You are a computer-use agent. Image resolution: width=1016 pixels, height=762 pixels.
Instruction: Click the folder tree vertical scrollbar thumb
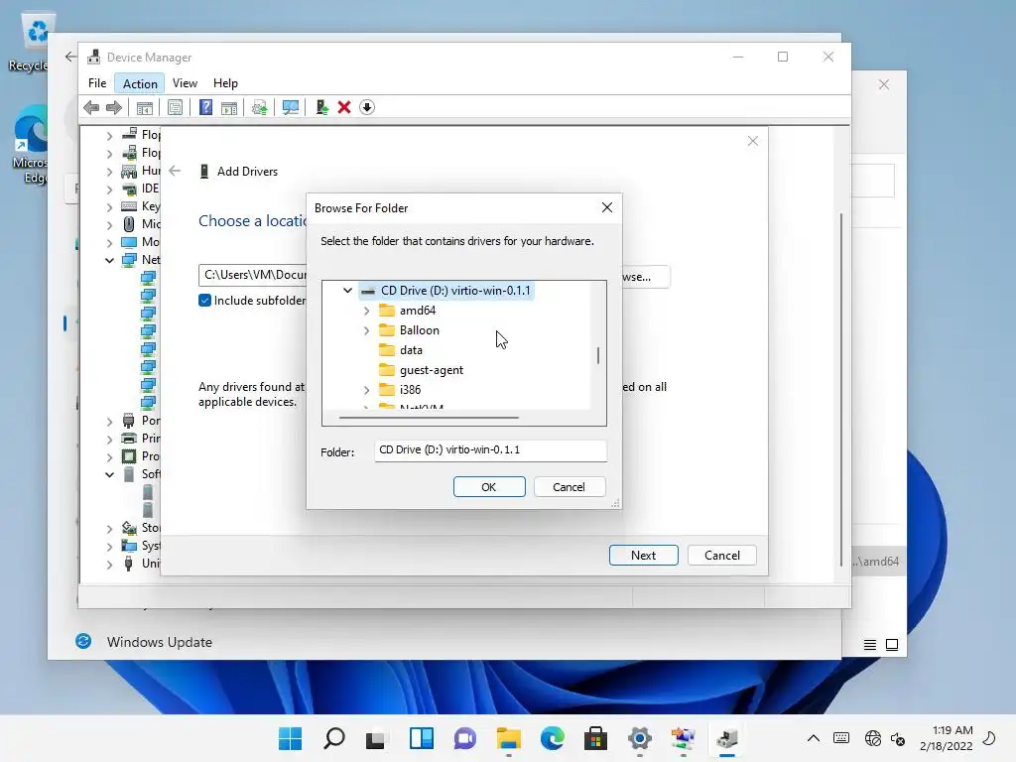[x=598, y=355]
